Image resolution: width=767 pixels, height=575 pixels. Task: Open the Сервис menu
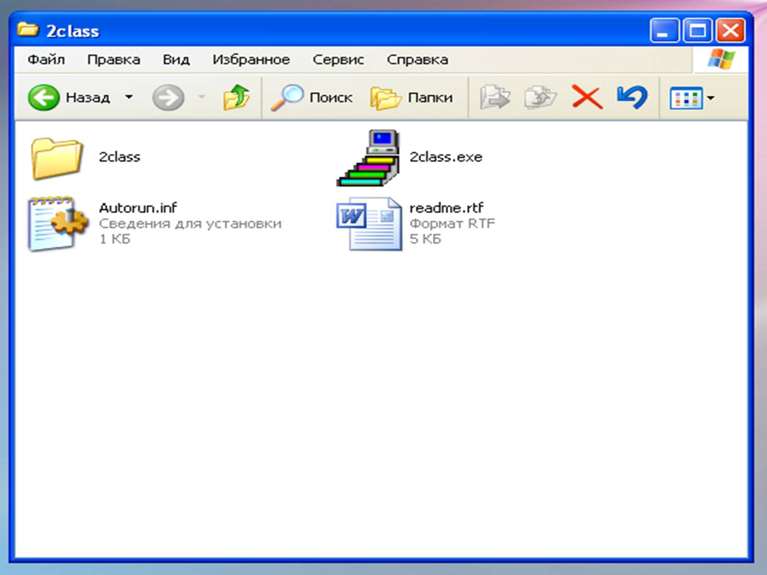click(x=338, y=59)
